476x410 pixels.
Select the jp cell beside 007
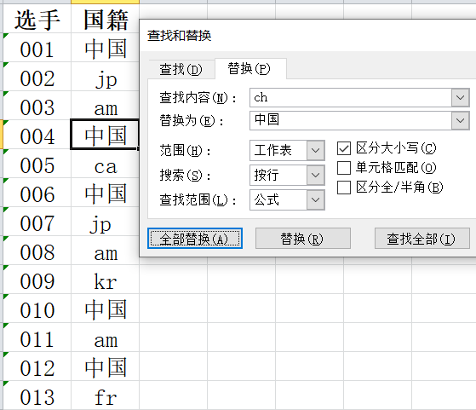(106, 222)
